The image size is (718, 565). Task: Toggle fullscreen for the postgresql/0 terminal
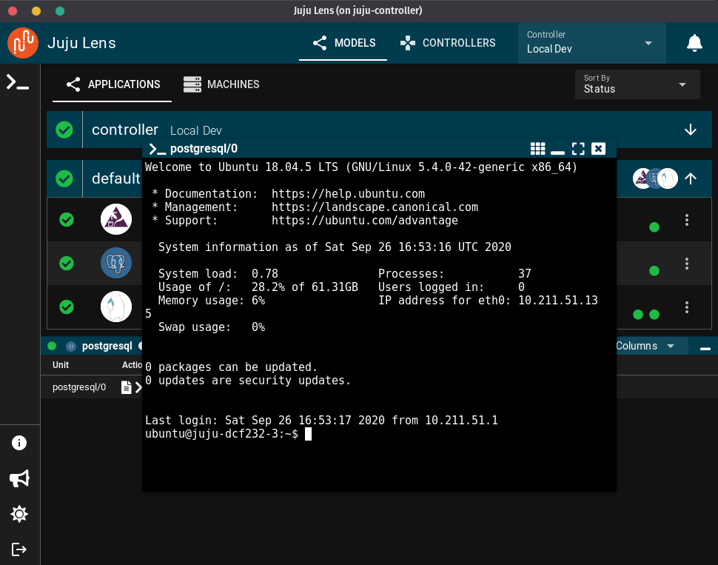(578, 148)
